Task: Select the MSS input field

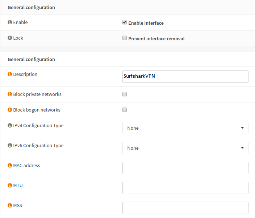Action: [185, 208]
